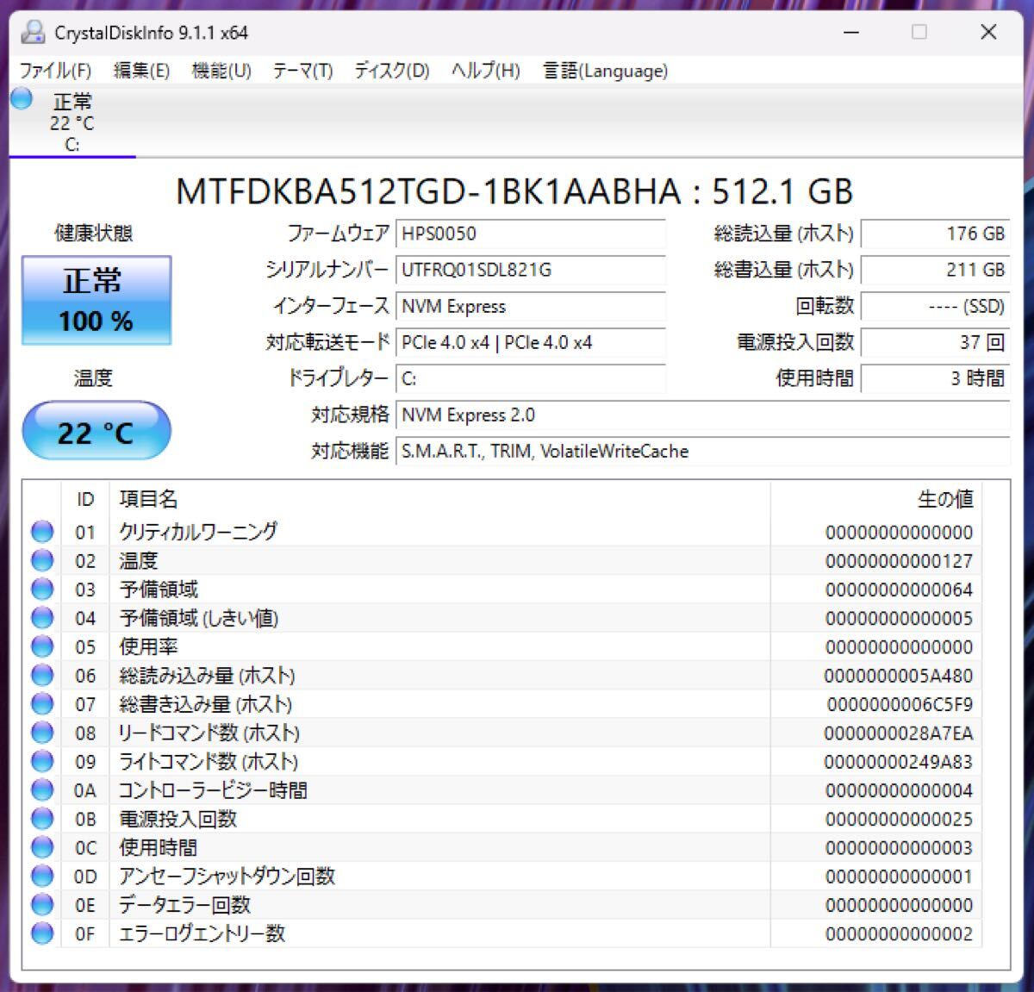
Task: Click status orb beside 電源投入回数 attribute row
Action: tap(42, 819)
